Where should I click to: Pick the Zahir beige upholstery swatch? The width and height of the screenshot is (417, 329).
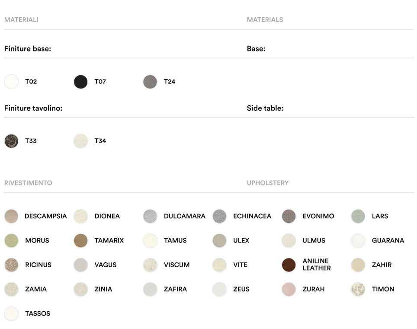[358, 265]
